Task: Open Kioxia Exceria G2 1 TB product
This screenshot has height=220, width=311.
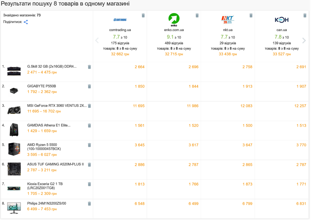Action: (45, 186)
